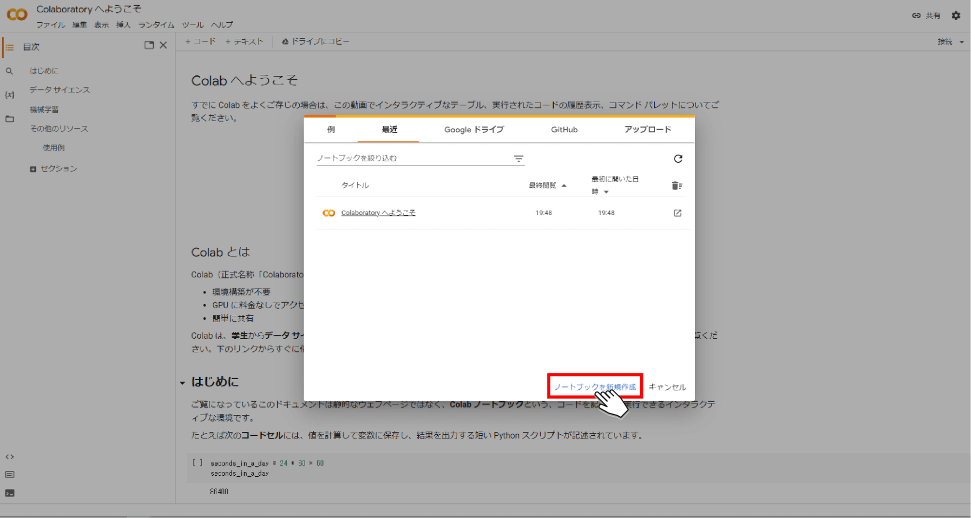Click ノートブックを新規作成 button

click(x=595, y=387)
